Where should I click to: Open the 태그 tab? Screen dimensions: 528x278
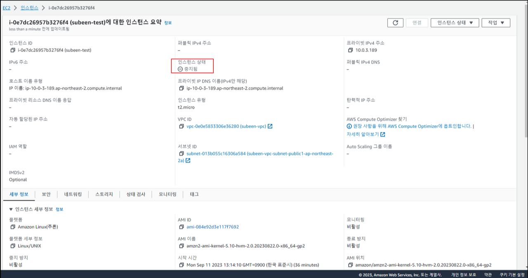pyautogui.click(x=194, y=194)
